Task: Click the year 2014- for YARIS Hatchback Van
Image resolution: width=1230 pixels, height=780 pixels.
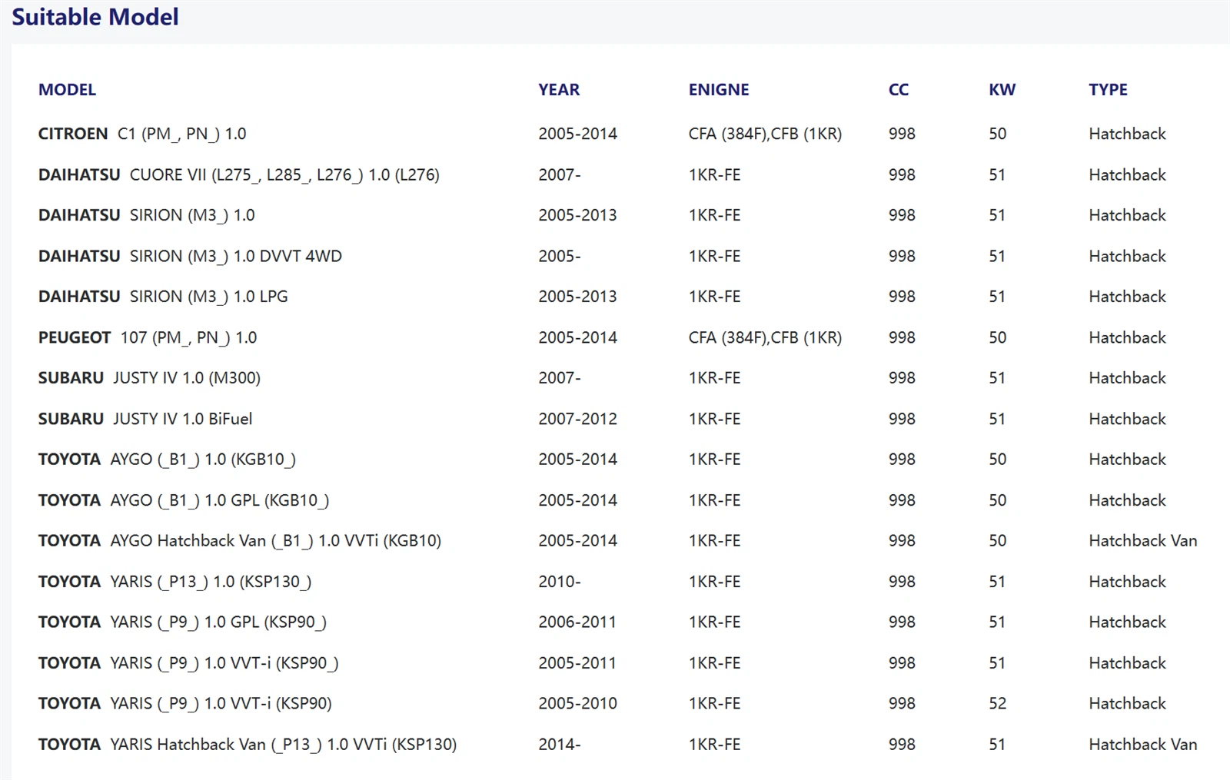Action: 560,744
